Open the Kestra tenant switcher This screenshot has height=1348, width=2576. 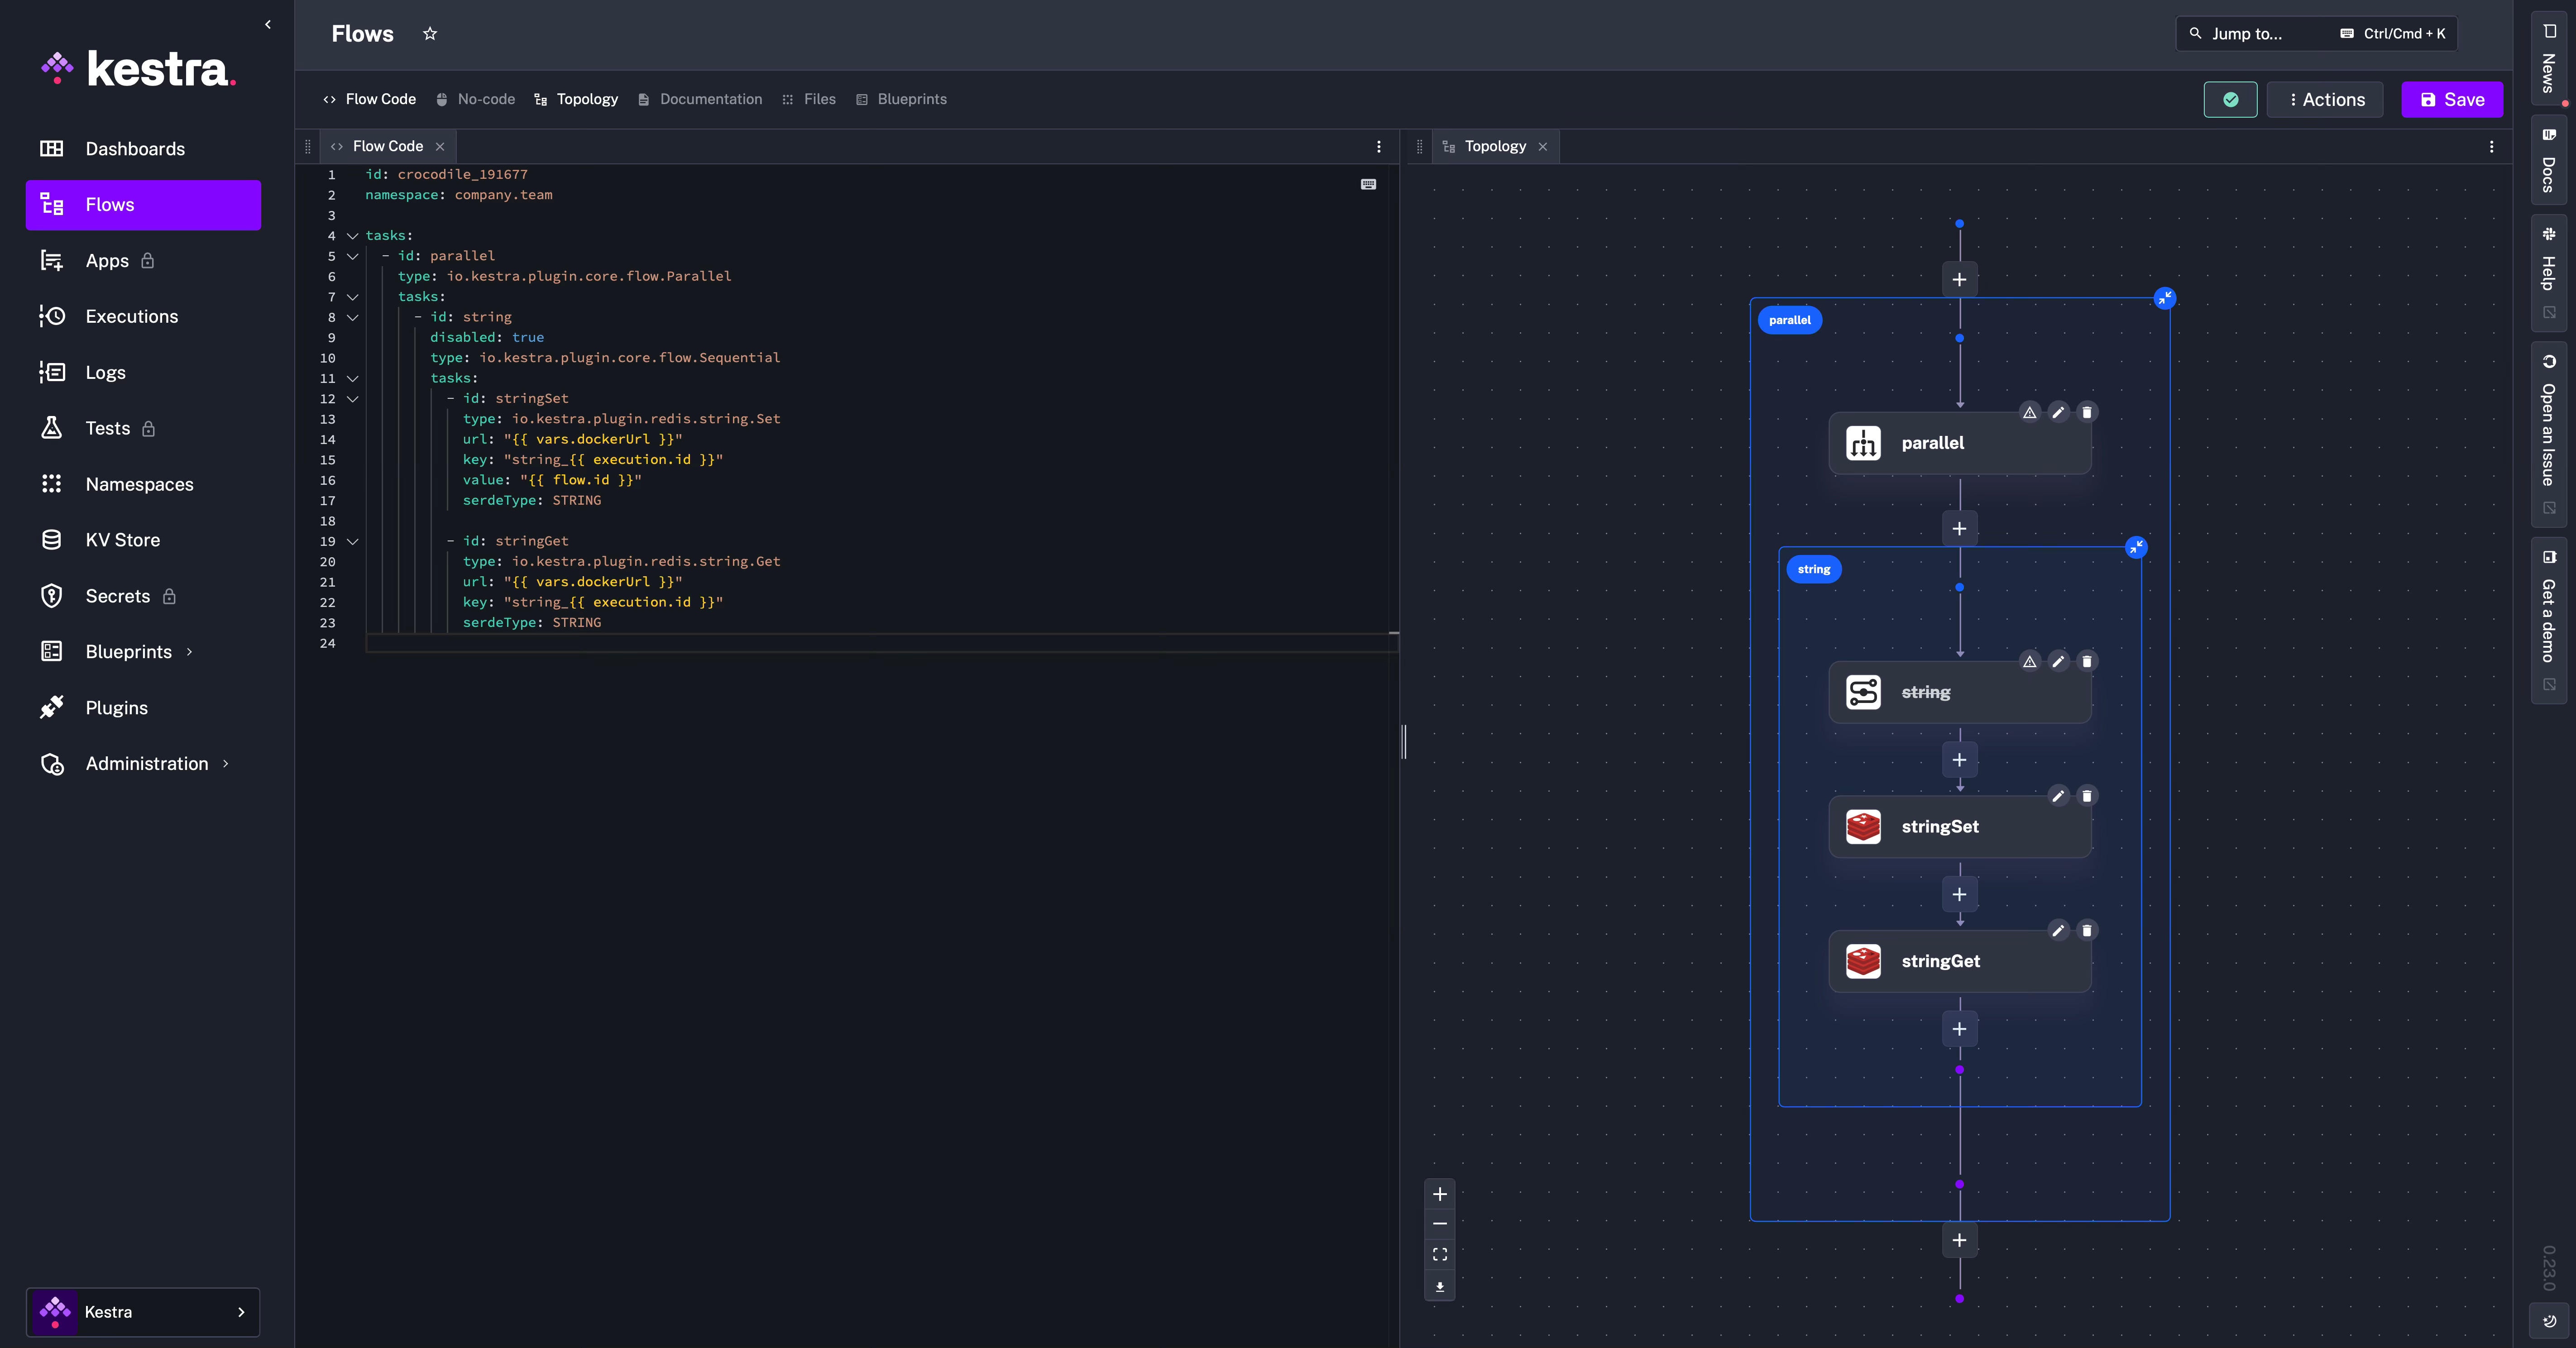tap(143, 1312)
